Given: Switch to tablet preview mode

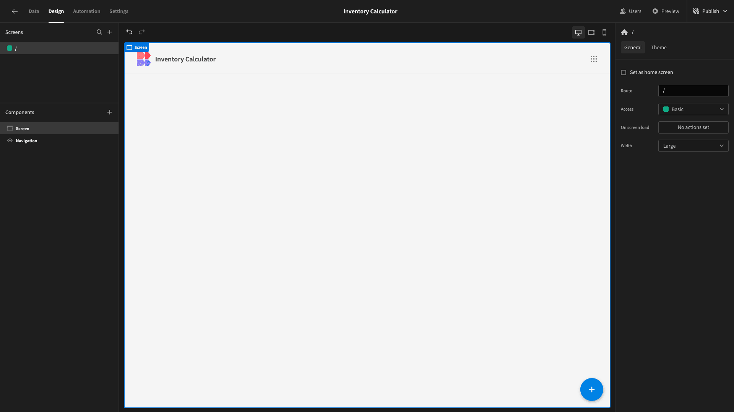Looking at the screenshot, I should (x=591, y=32).
